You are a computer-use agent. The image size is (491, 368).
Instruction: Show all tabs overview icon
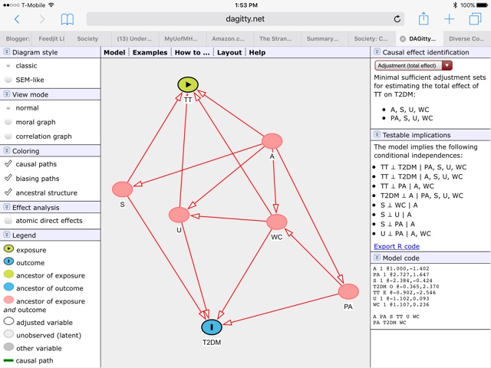[x=475, y=19]
